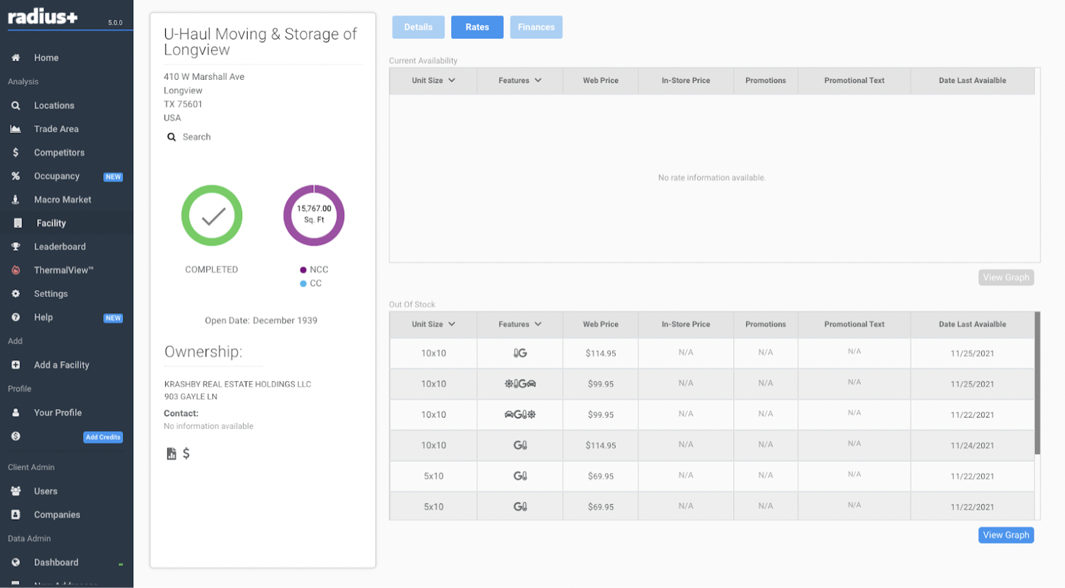Screen dimensions: 1065x588
Task: Click the radius+ logo
Action: [x=42, y=16]
